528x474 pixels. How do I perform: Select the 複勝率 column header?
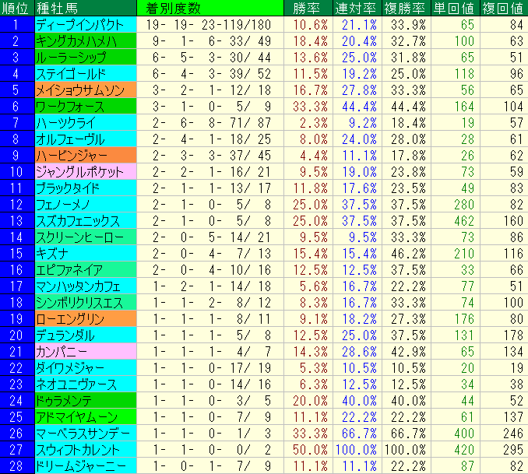point(407,8)
